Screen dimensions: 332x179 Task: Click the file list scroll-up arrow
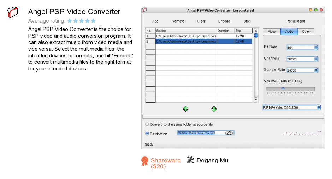256,31
